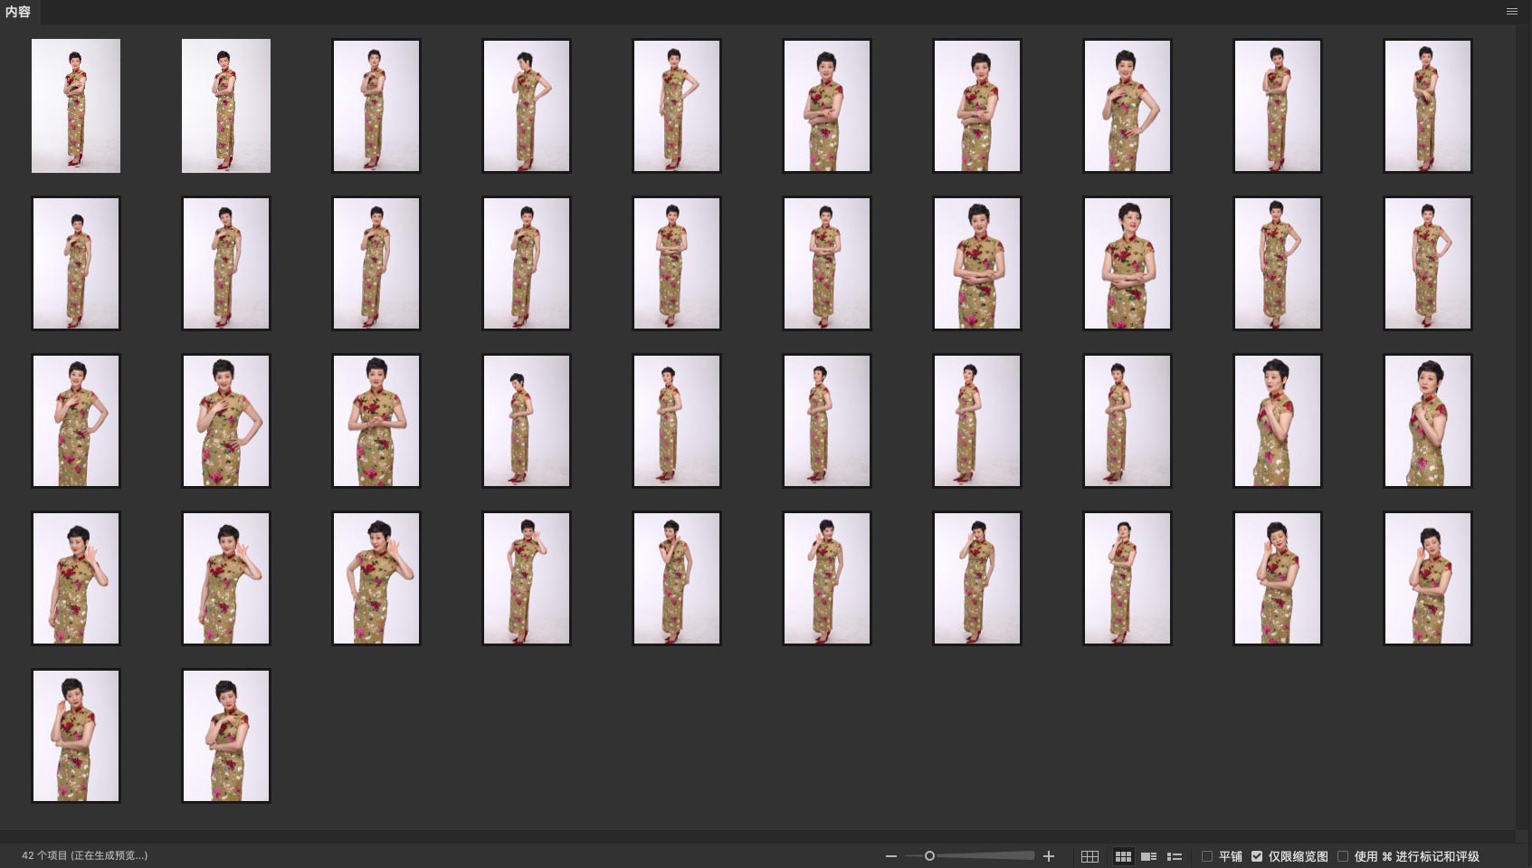Click the plus icon to enlarge thumbnails
Viewport: 1532px width, 868px height.
click(x=1049, y=856)
